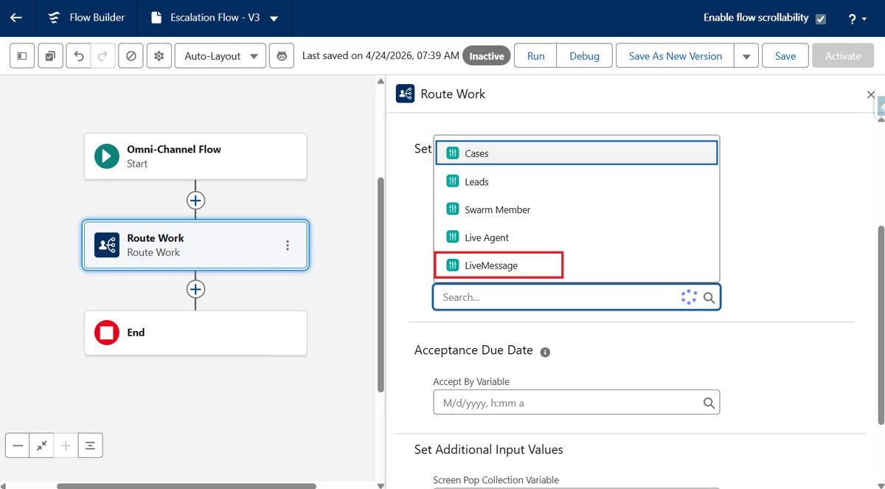Go back using the header arrow
885x489 pixels.
coord(16,18)
